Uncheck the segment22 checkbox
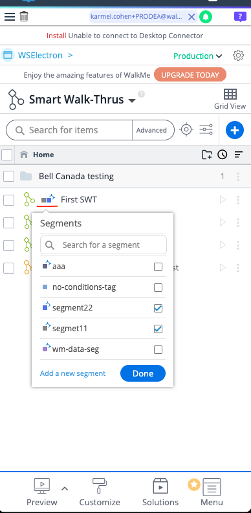 [158, 308]
